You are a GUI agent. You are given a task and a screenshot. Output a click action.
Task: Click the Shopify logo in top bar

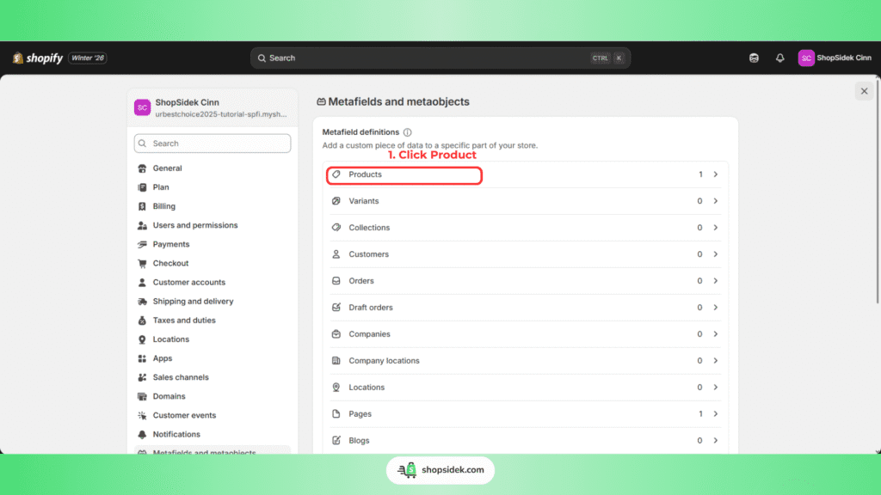(x=38, y=58)
